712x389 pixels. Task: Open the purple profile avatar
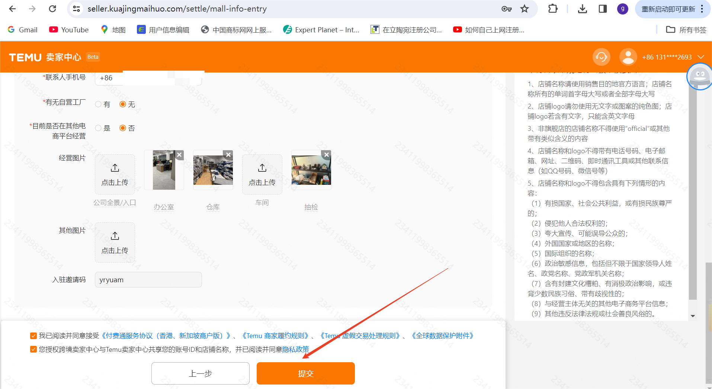[x=623, y=9]
